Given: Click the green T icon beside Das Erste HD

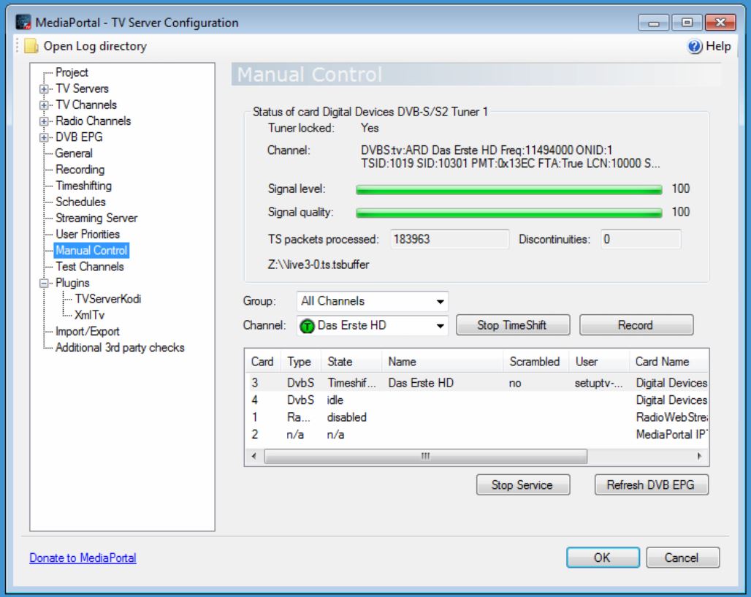Looking at the screenshot, I should point(307,326).
